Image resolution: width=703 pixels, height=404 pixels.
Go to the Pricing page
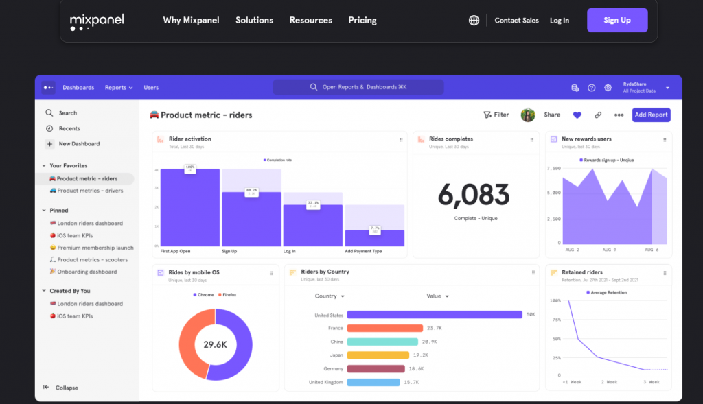point(362,20)
